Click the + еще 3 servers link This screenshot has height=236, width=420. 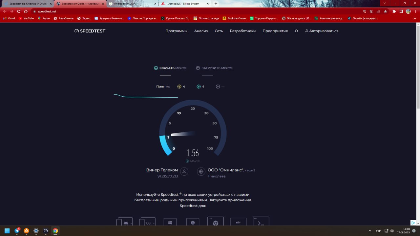pos(250,170)
